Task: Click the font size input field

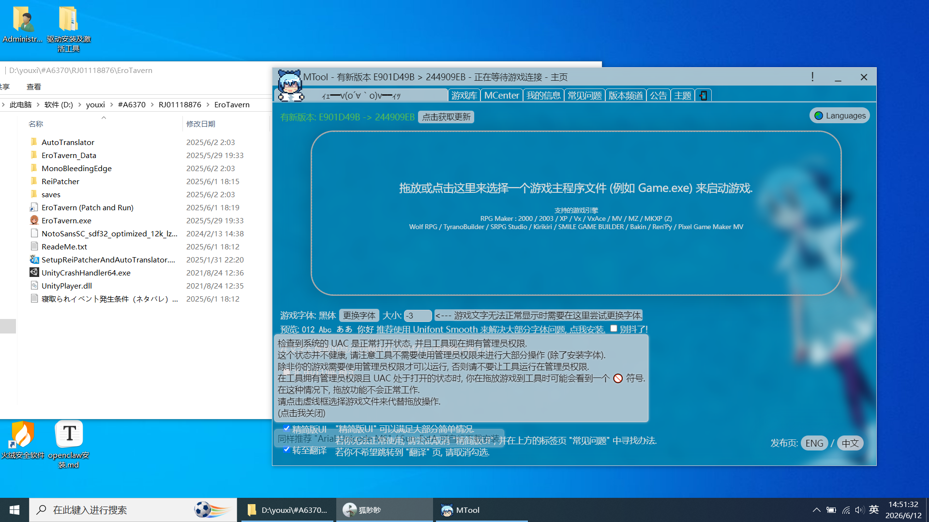Action: coord(418,316)
